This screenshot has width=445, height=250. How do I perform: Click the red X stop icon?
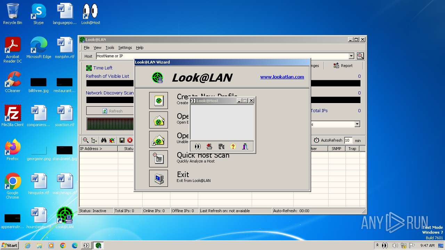[130, 140]
